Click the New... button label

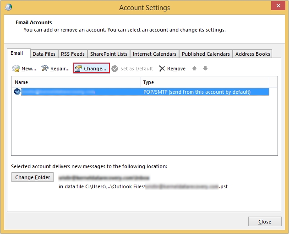(x=29, y=69)
